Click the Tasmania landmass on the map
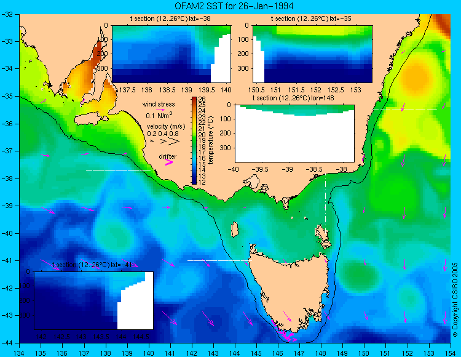The width and height of the screenshot is (461, 357). point(291,290)
